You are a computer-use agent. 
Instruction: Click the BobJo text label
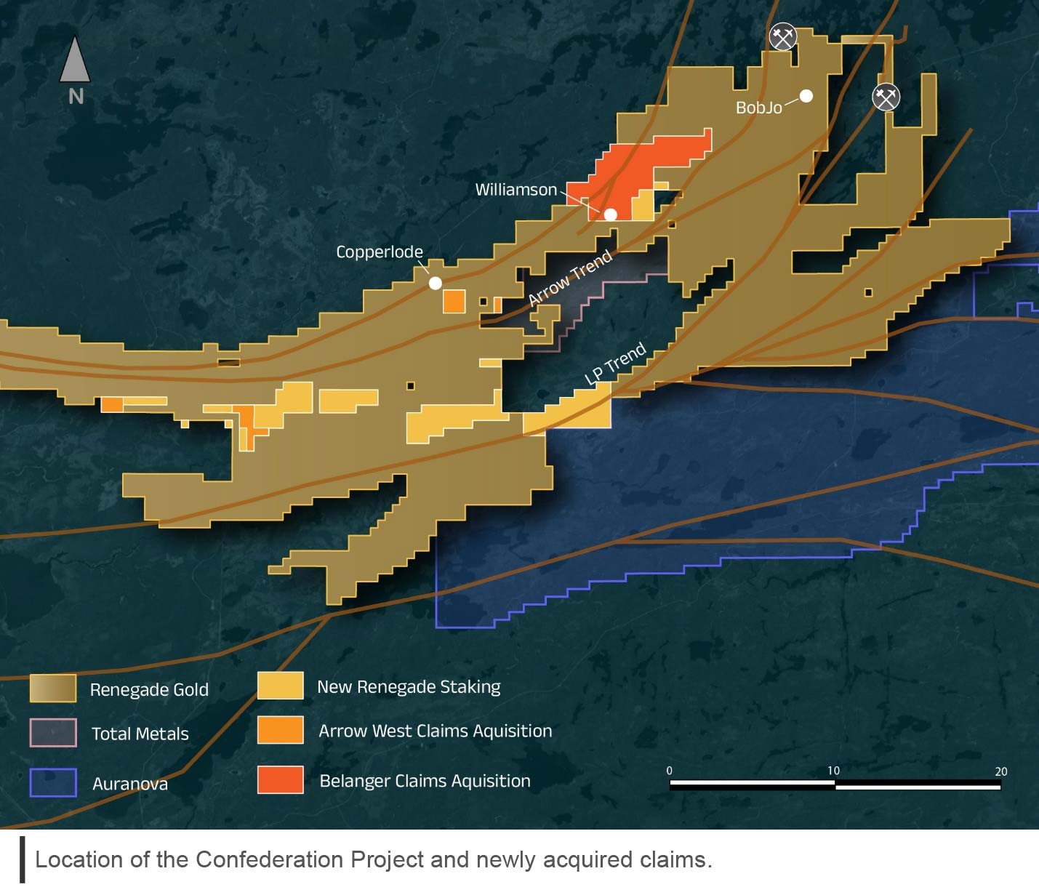point(760,107)
